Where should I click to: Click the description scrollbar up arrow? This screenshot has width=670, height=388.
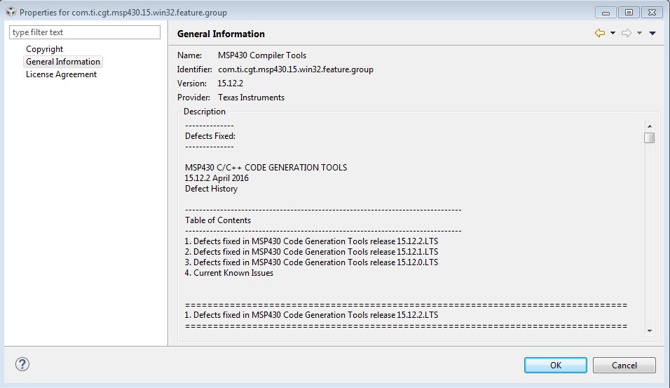pos(650,126)
